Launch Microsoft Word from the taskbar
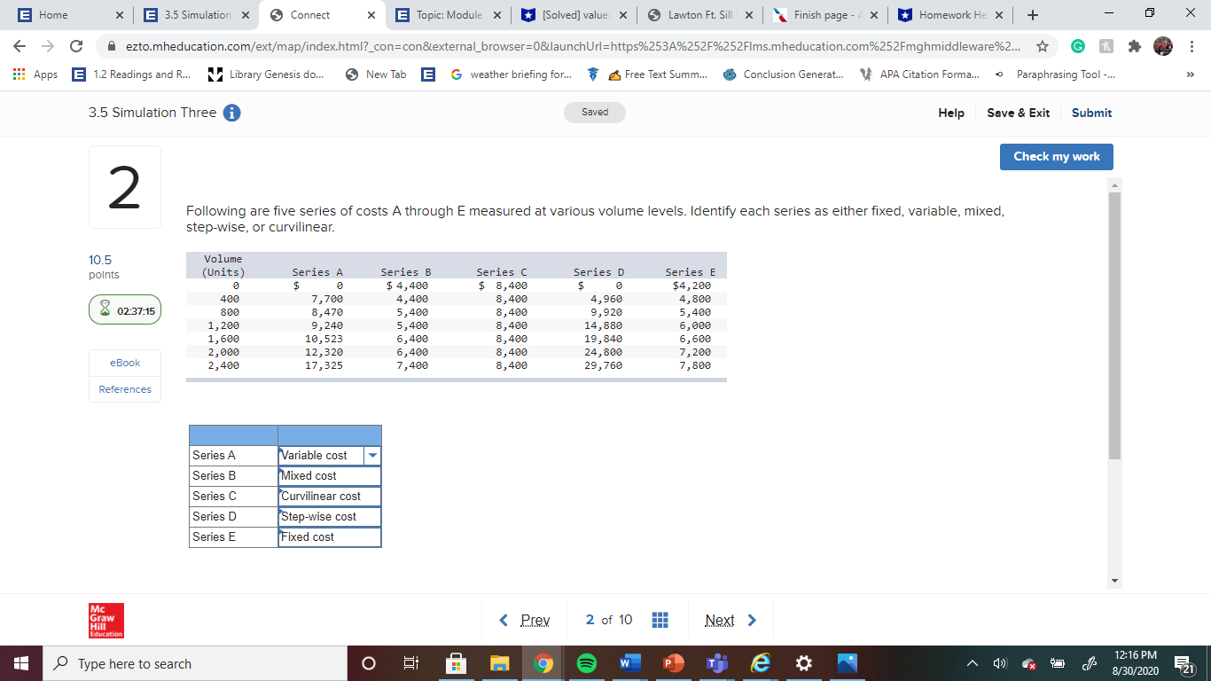The image size is (1211, 681). 629,662
